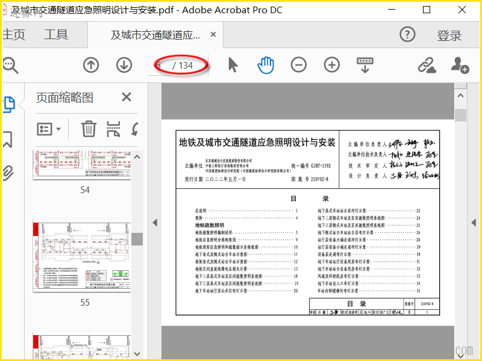The image size is (482, 361).
Task: Open the bookmarks panel icon
Action: pos(8,140)
